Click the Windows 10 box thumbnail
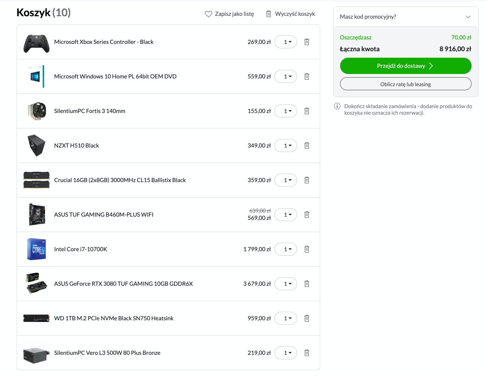This screenshot has height=378, width=487. point(37,76)
